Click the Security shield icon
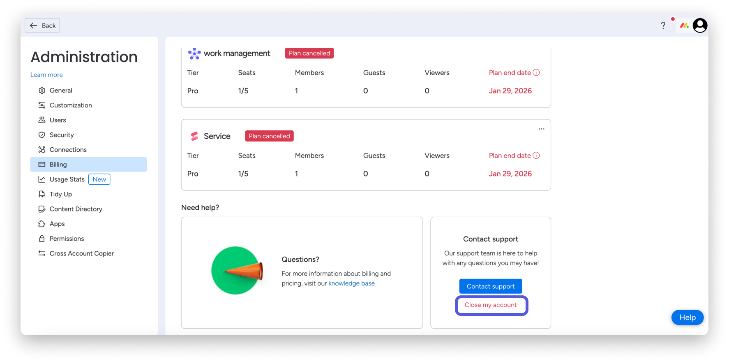The height and width of the screenshot is (362, 729). pyautogui.click(x=42, y=135)
